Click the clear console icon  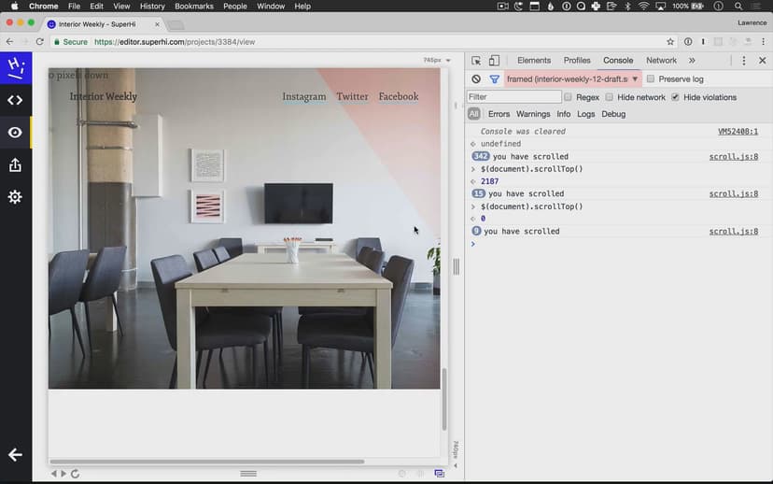476,79
